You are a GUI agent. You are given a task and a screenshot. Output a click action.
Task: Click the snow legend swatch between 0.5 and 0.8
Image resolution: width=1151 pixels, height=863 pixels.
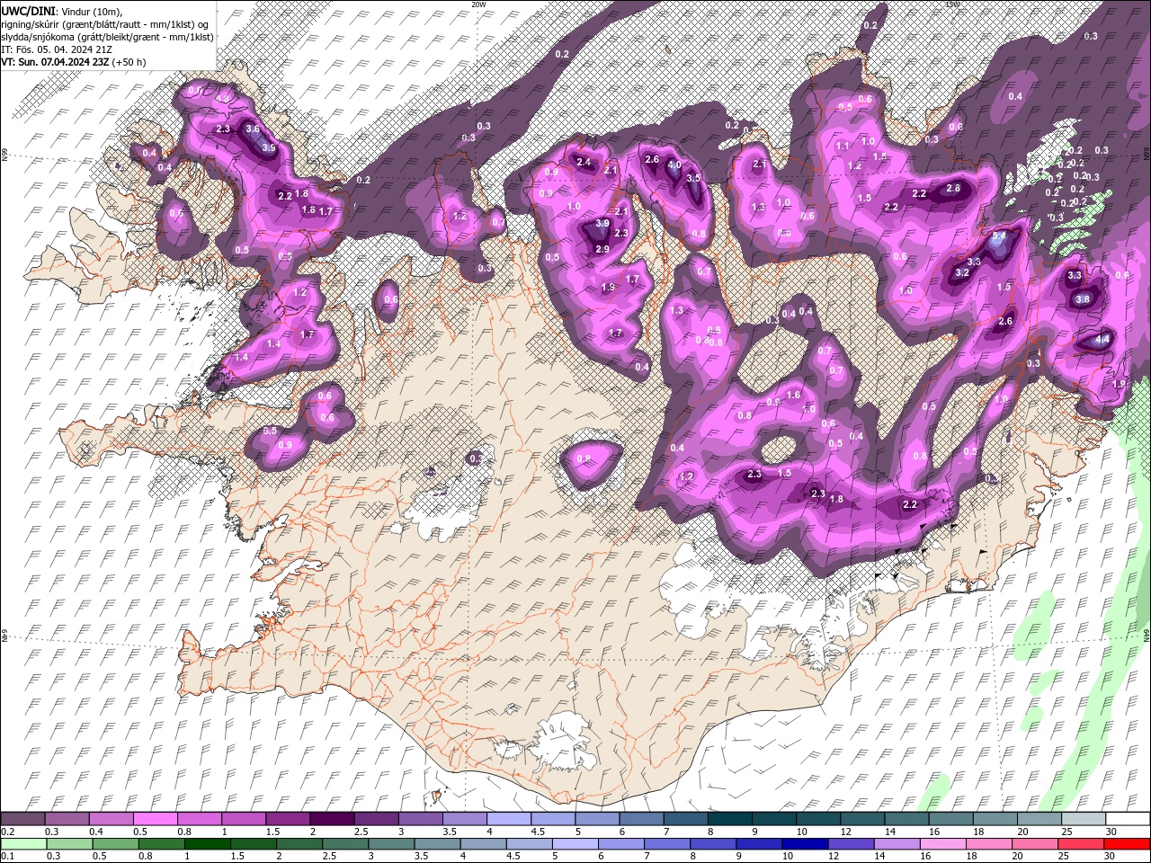(156, 819)
